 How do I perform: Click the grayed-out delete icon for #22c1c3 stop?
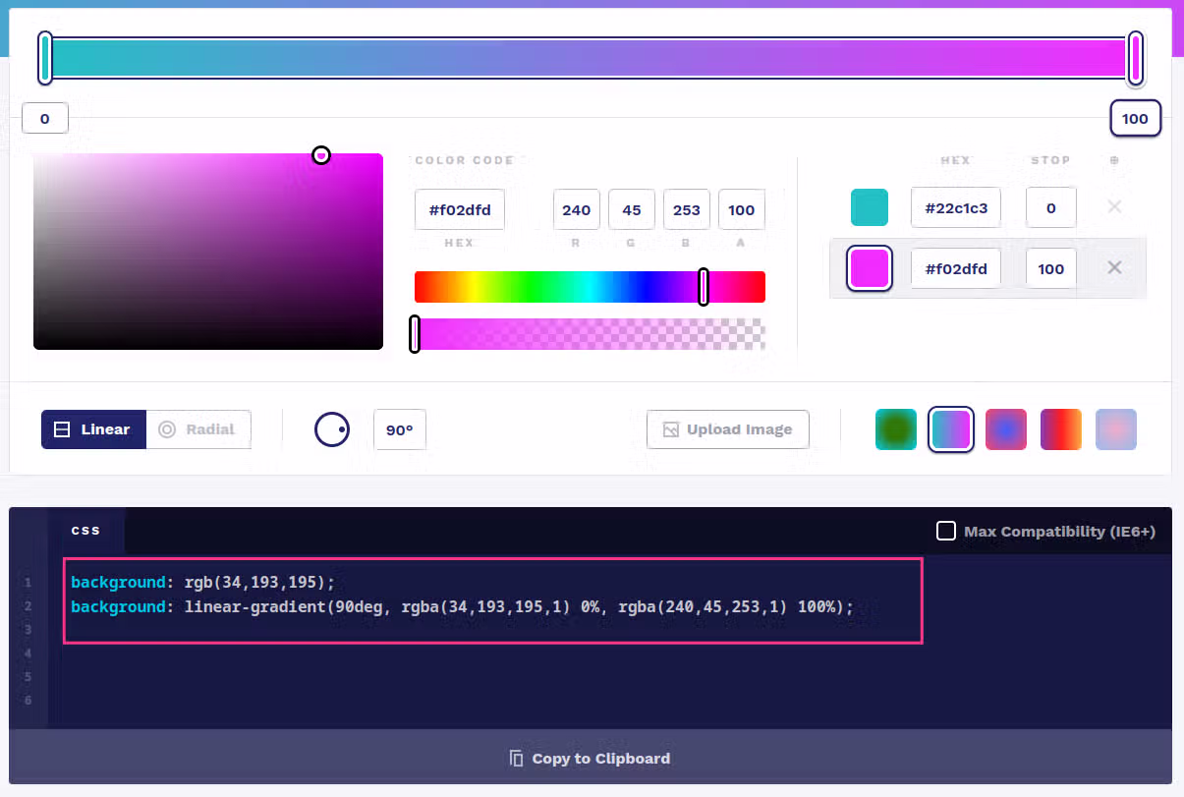1114,206
